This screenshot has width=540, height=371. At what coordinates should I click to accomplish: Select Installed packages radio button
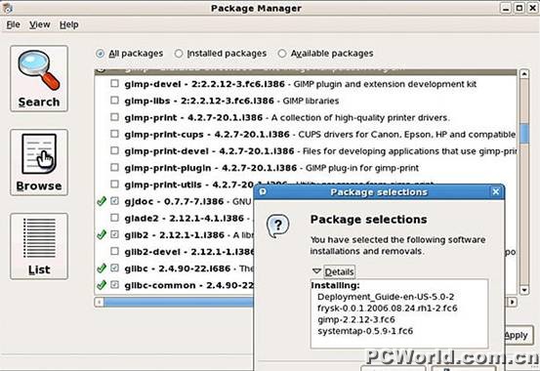click(x=179, y=54)
